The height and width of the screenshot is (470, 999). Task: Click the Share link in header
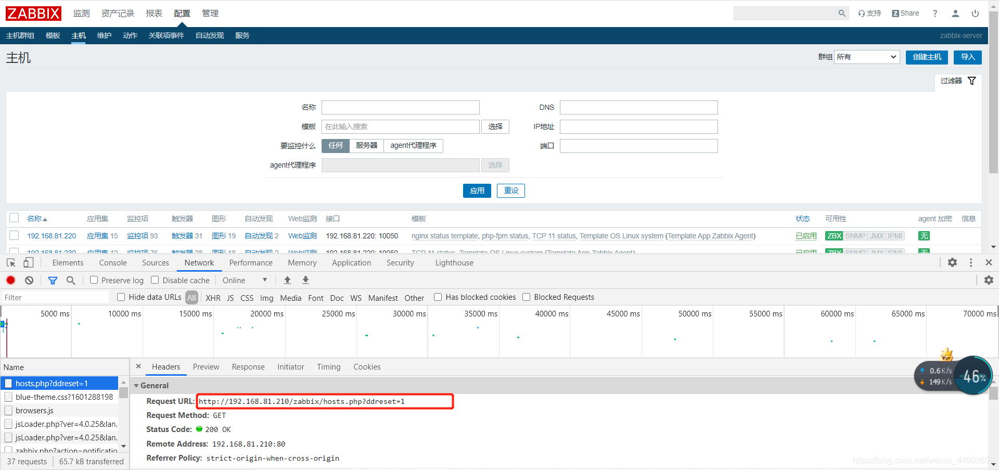905,14
